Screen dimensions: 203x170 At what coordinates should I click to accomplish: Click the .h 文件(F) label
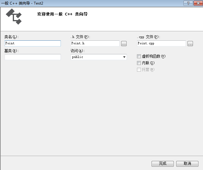tap(80, 37)
